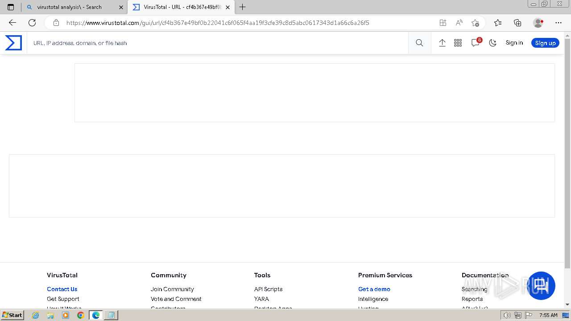Screen dimensions: 571x321
Task: Click the blue floating chat button
Action: (541, 286)
